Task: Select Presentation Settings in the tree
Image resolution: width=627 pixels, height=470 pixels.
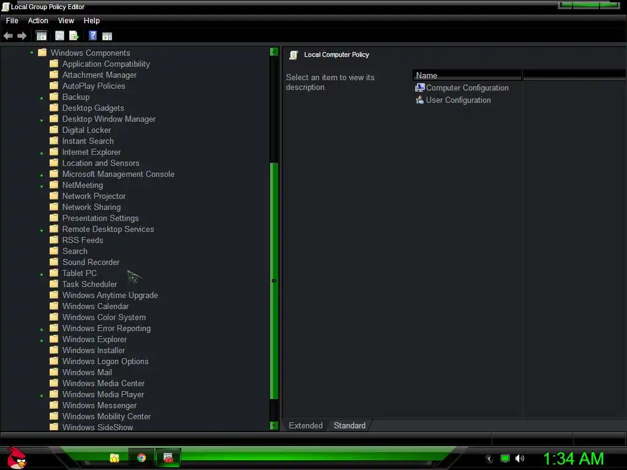Action: coord(100,218)
